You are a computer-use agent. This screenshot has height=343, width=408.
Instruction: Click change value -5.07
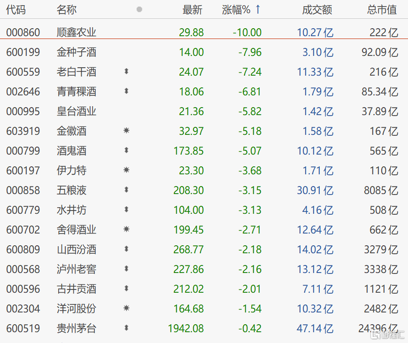pos(250,151)
